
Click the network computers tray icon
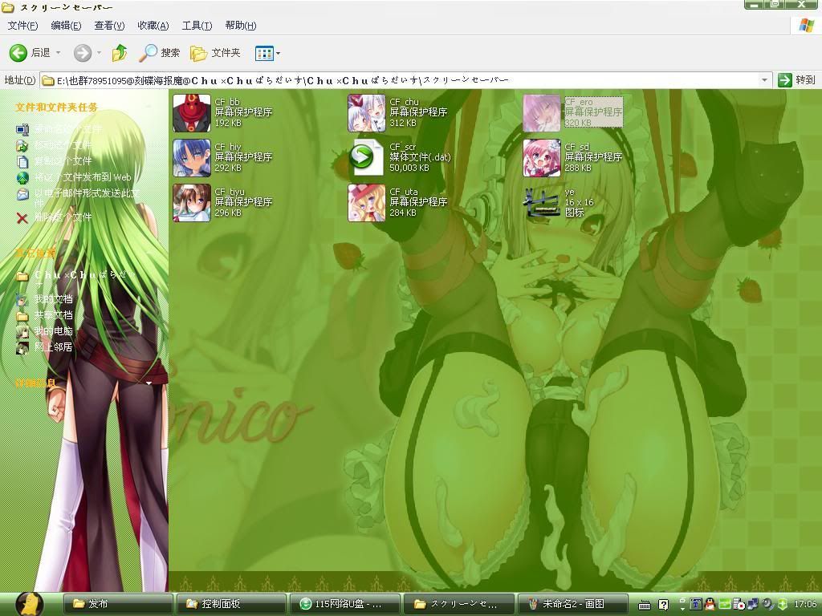[x=753, y=604]
